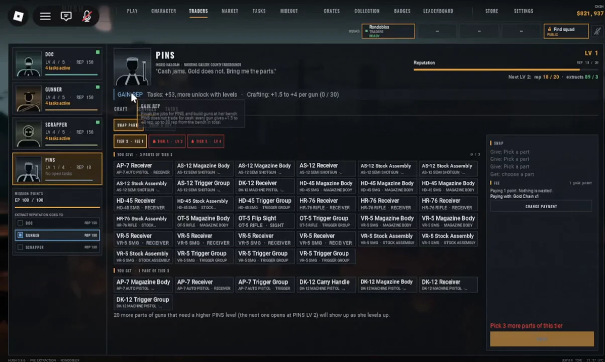This screenshot has width=605, height=362.
Task: Toggle the GUNNER extract reputation option
Action: coord(57,235)
